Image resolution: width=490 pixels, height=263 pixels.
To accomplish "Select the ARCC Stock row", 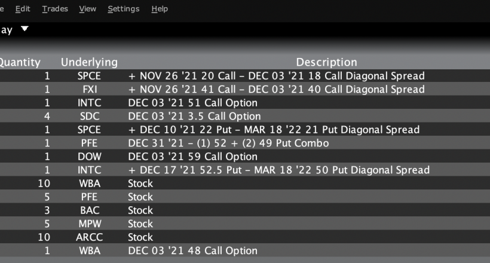I will [x=140, y=237].
